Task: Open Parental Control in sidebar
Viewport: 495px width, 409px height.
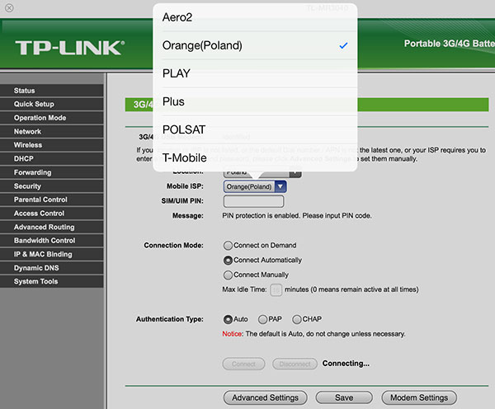Action: click(x=52, y=200)
